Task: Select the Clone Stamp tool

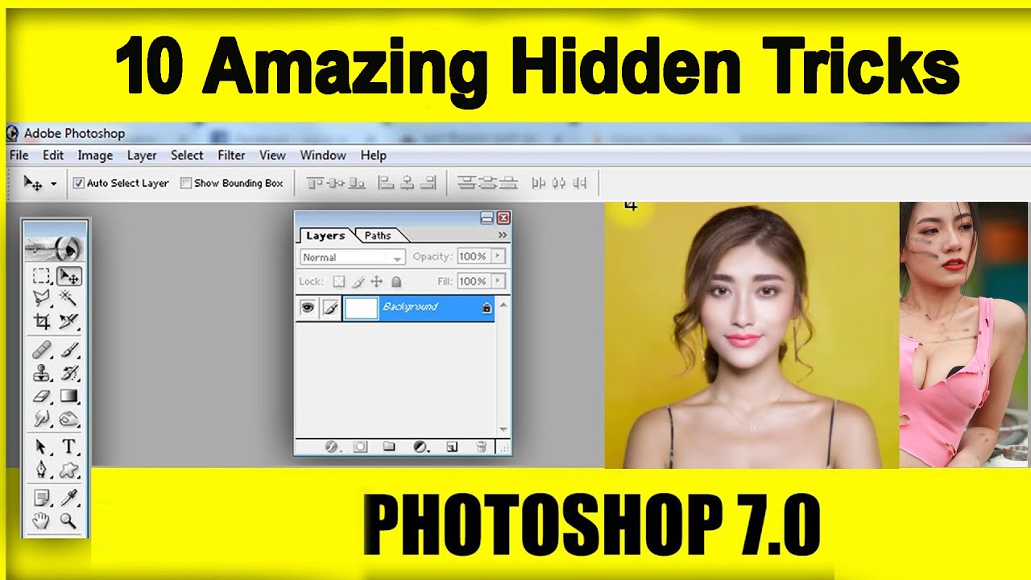Action: click(x=41, y=373)
